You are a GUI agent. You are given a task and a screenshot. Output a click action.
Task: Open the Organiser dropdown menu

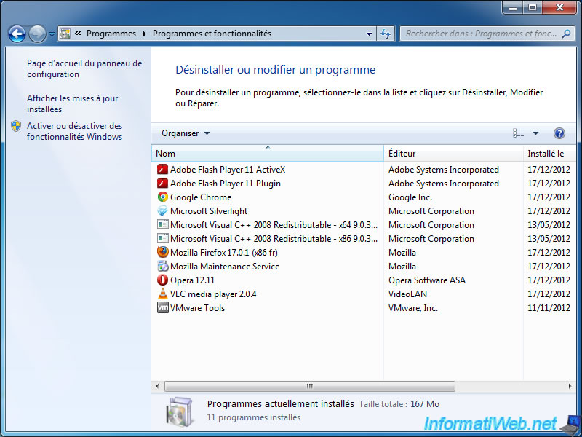click(186, 133)
